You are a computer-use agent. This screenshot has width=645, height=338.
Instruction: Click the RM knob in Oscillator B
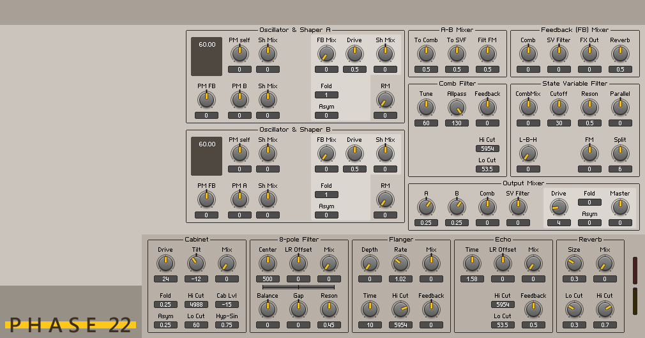[x=385, y=200]
